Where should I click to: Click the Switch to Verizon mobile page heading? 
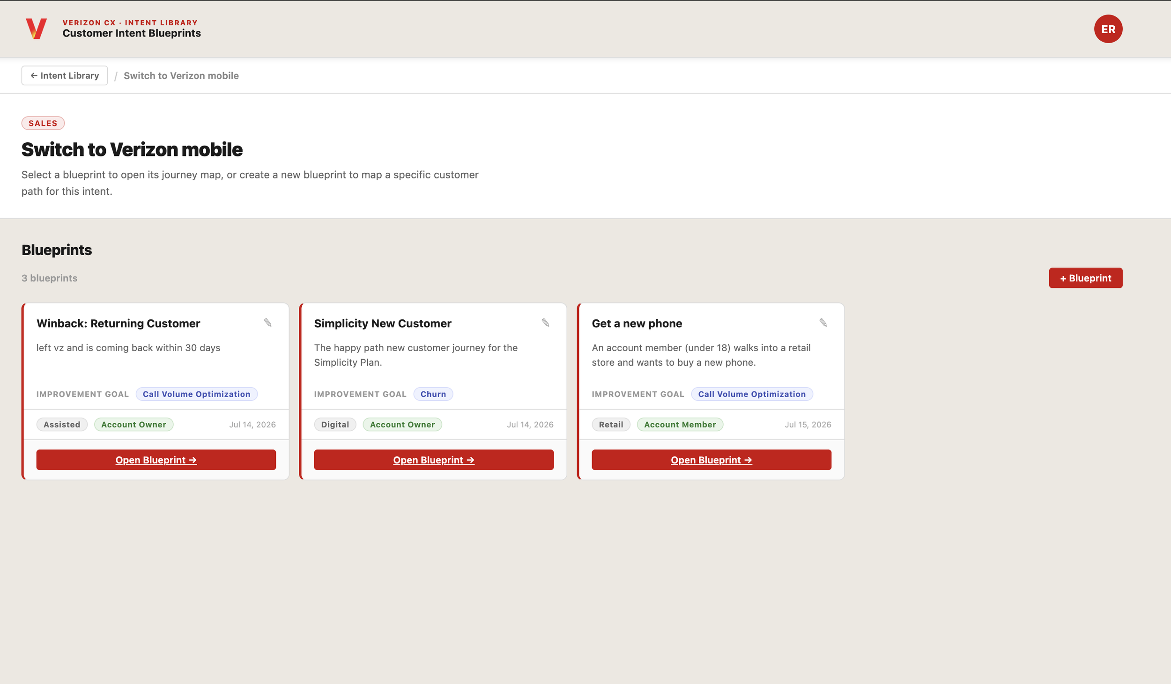click(132, 150)
